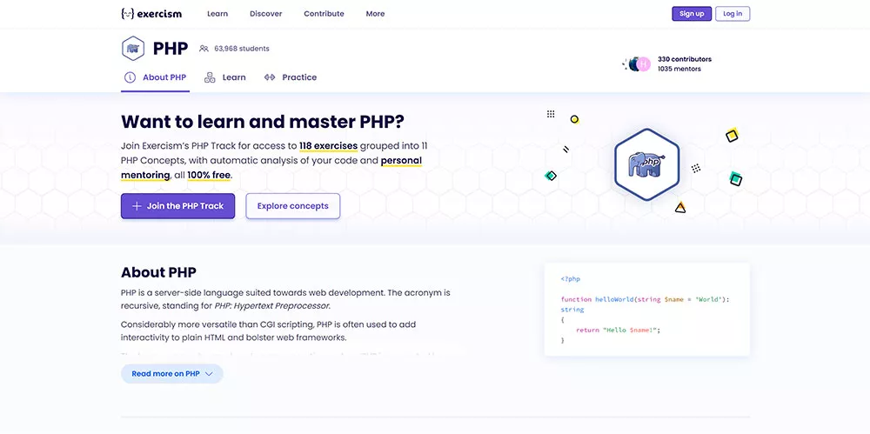Click the Log in button
Image resolution: width=870 pixels, height=434 pixels.
point(733,14)
